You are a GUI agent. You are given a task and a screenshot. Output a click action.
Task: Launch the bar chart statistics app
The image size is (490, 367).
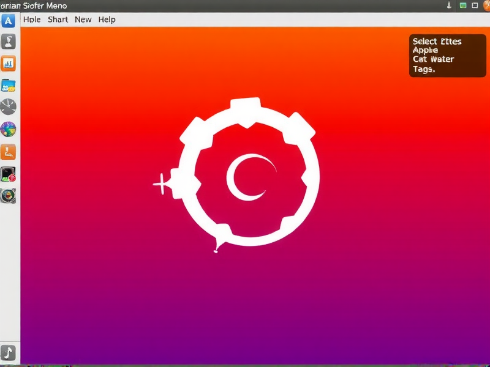point(9,64)
